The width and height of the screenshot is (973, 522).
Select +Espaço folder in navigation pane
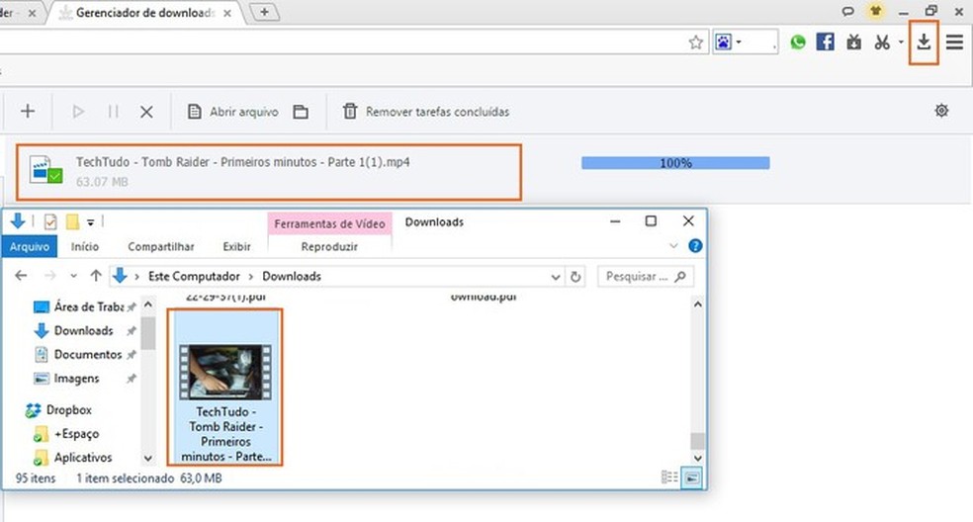click(x=67, y=434)
